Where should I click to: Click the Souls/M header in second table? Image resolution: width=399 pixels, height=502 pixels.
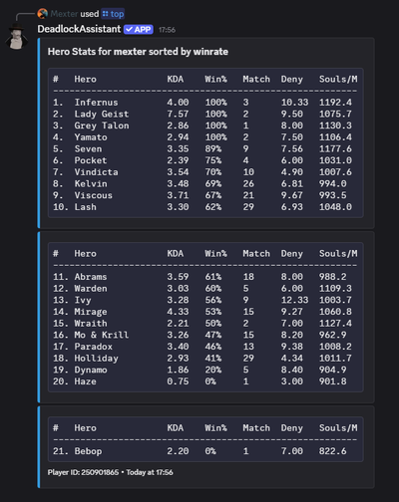point(338,254)
